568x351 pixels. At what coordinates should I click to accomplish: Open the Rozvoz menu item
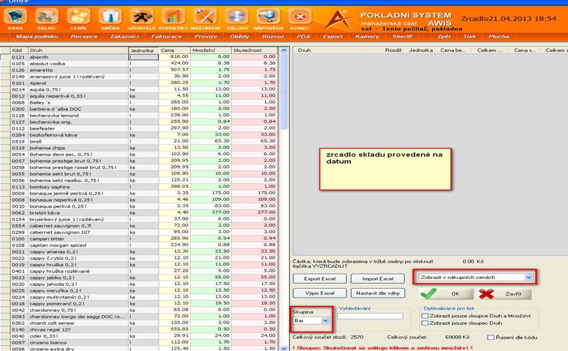click(273, 37)
